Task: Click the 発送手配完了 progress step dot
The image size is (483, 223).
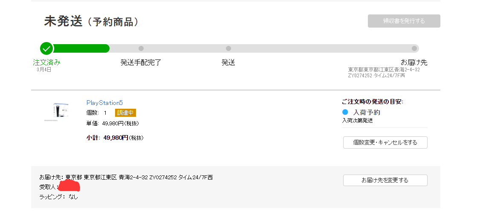Action: coord(141,48)
